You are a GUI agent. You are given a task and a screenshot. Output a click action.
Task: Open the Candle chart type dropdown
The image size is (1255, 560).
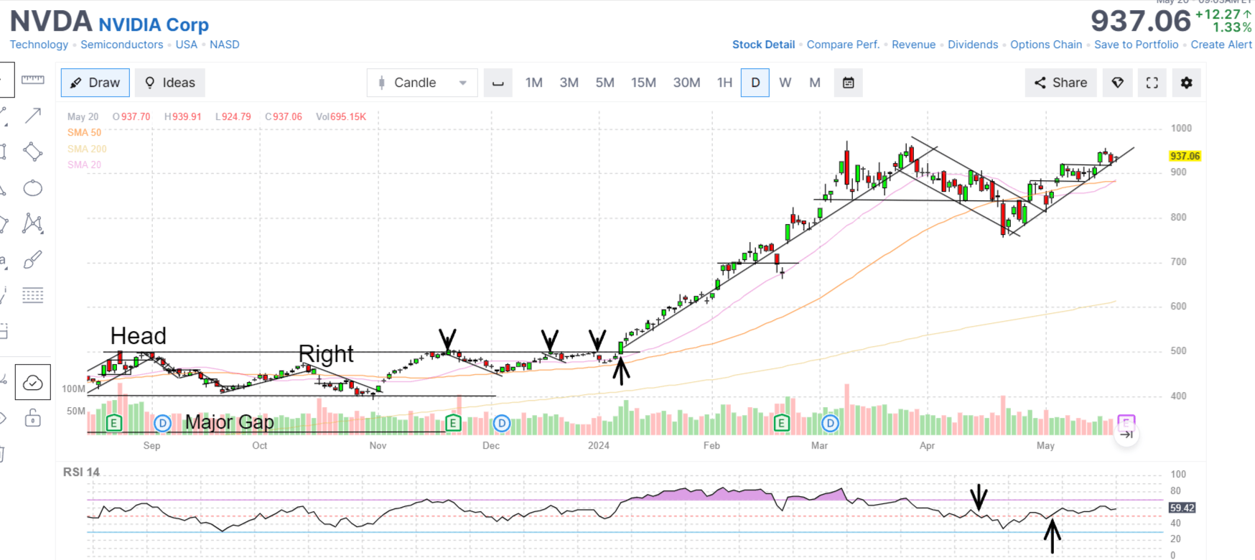point(422,83)
